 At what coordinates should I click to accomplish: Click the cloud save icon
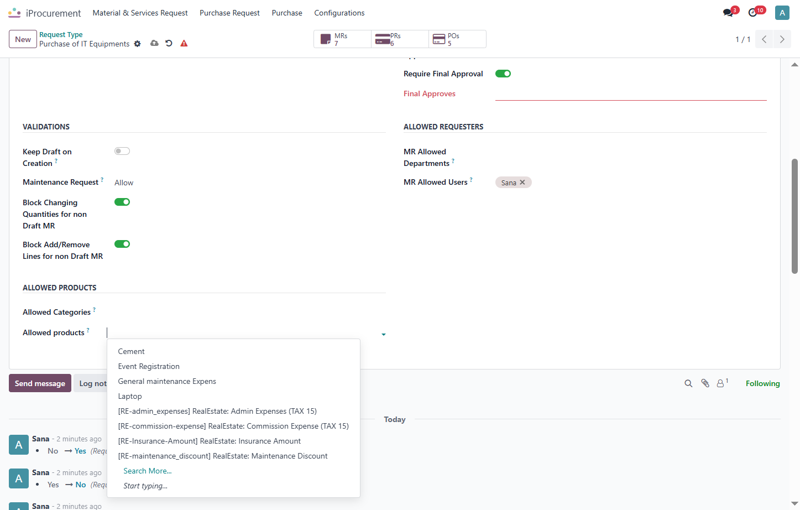[154, 43]
